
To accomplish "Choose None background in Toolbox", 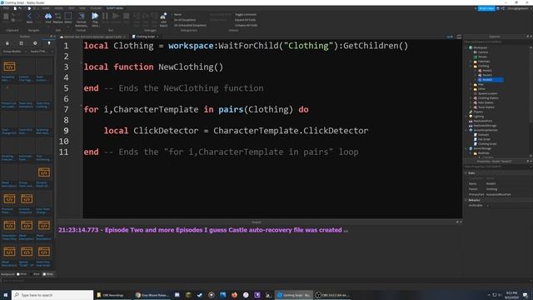I will (47, 274).
